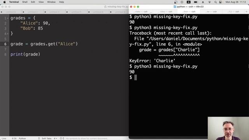Open the Wi-Fi status menu
This screenshot has height=140, width=249.
tap(209, 2)
